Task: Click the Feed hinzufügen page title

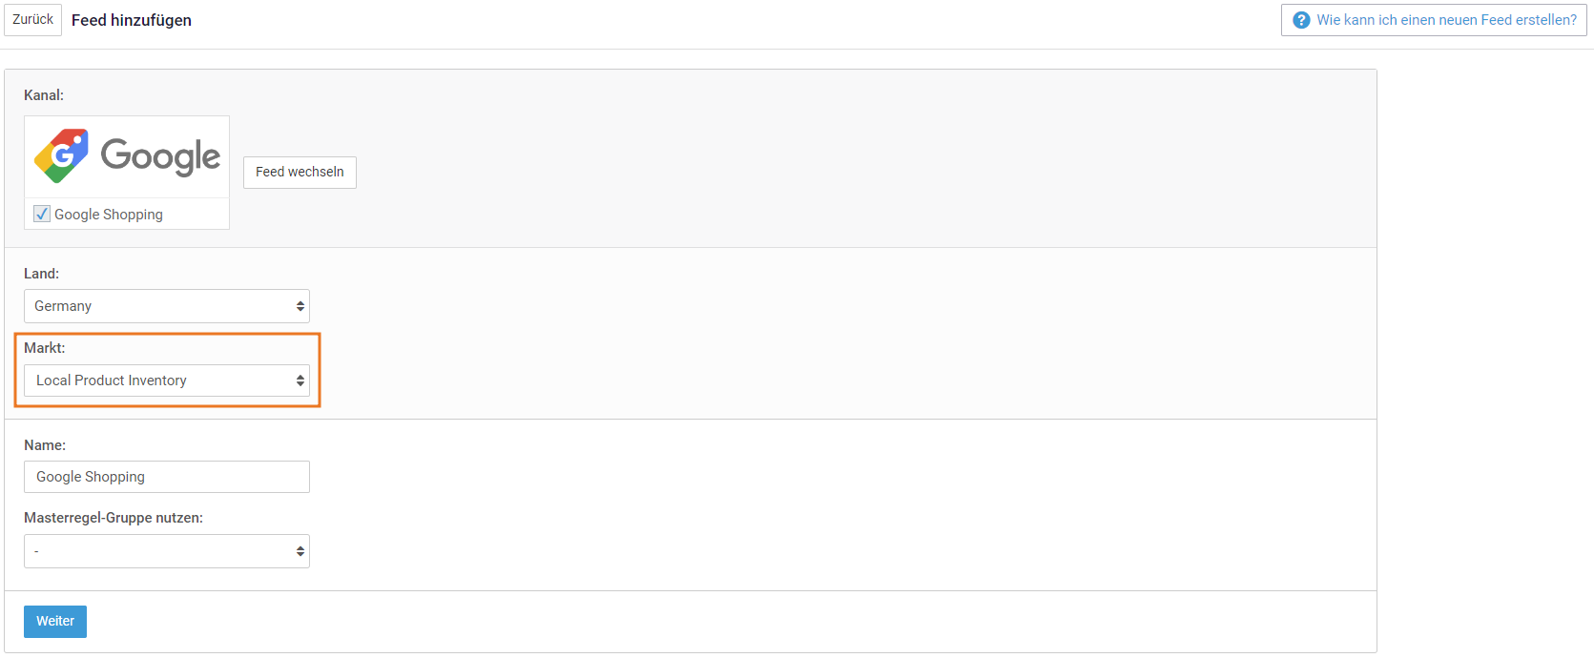Action: [131, 19]
